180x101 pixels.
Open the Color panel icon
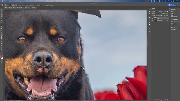coord(172,9)
